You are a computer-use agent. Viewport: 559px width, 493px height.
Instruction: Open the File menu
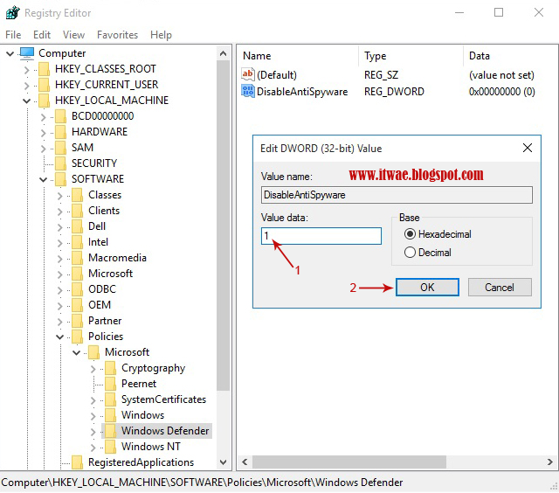pyautogui.click(x=13, y=35)
